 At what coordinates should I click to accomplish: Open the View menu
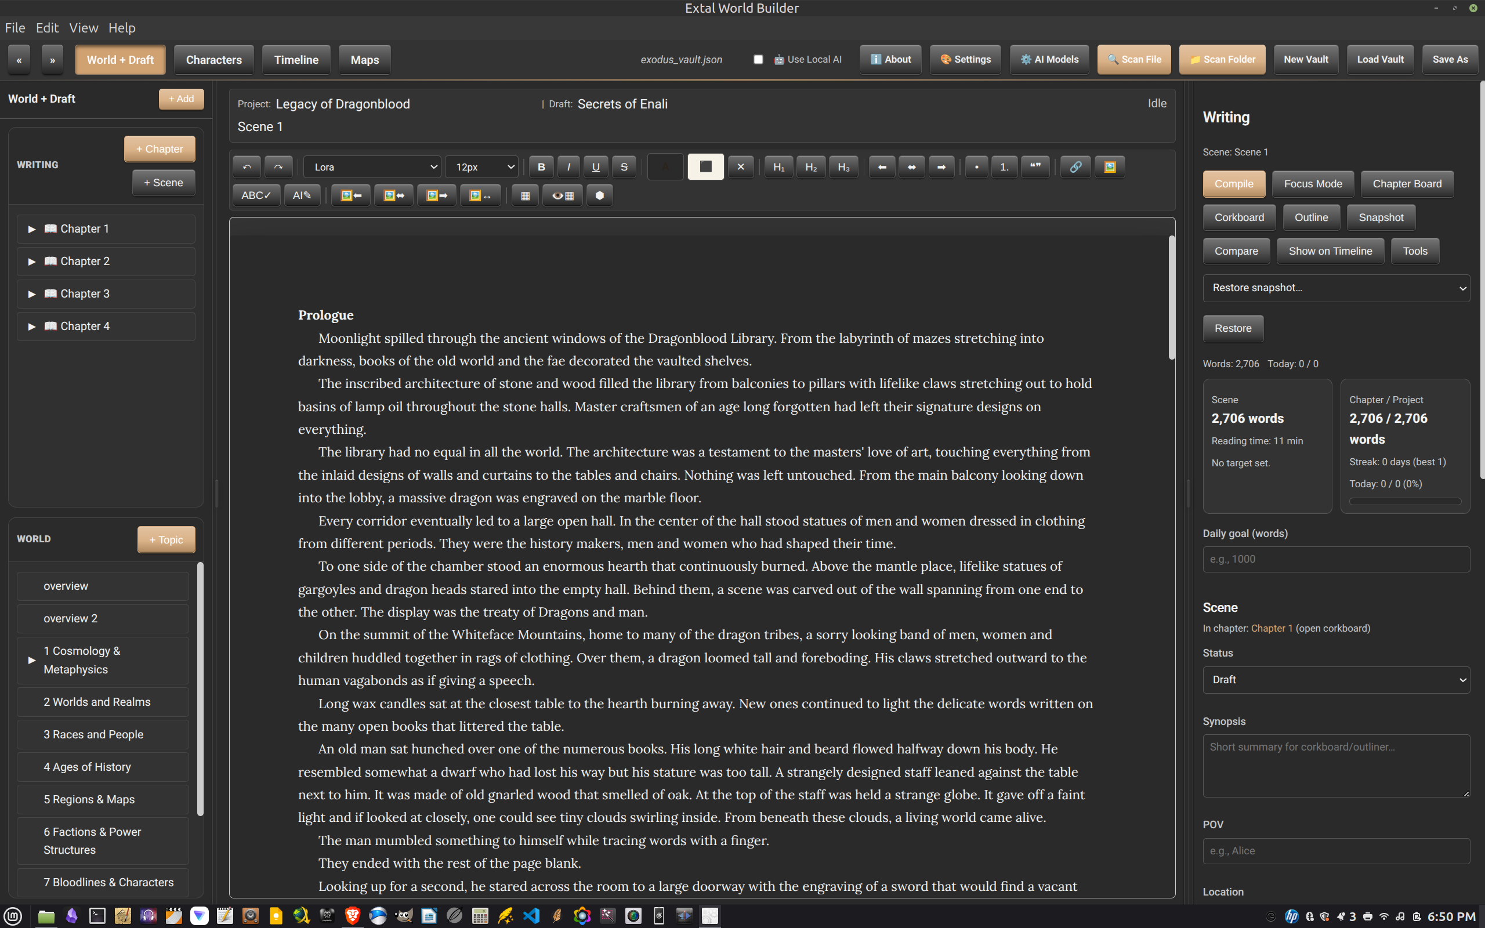point(84,28)
